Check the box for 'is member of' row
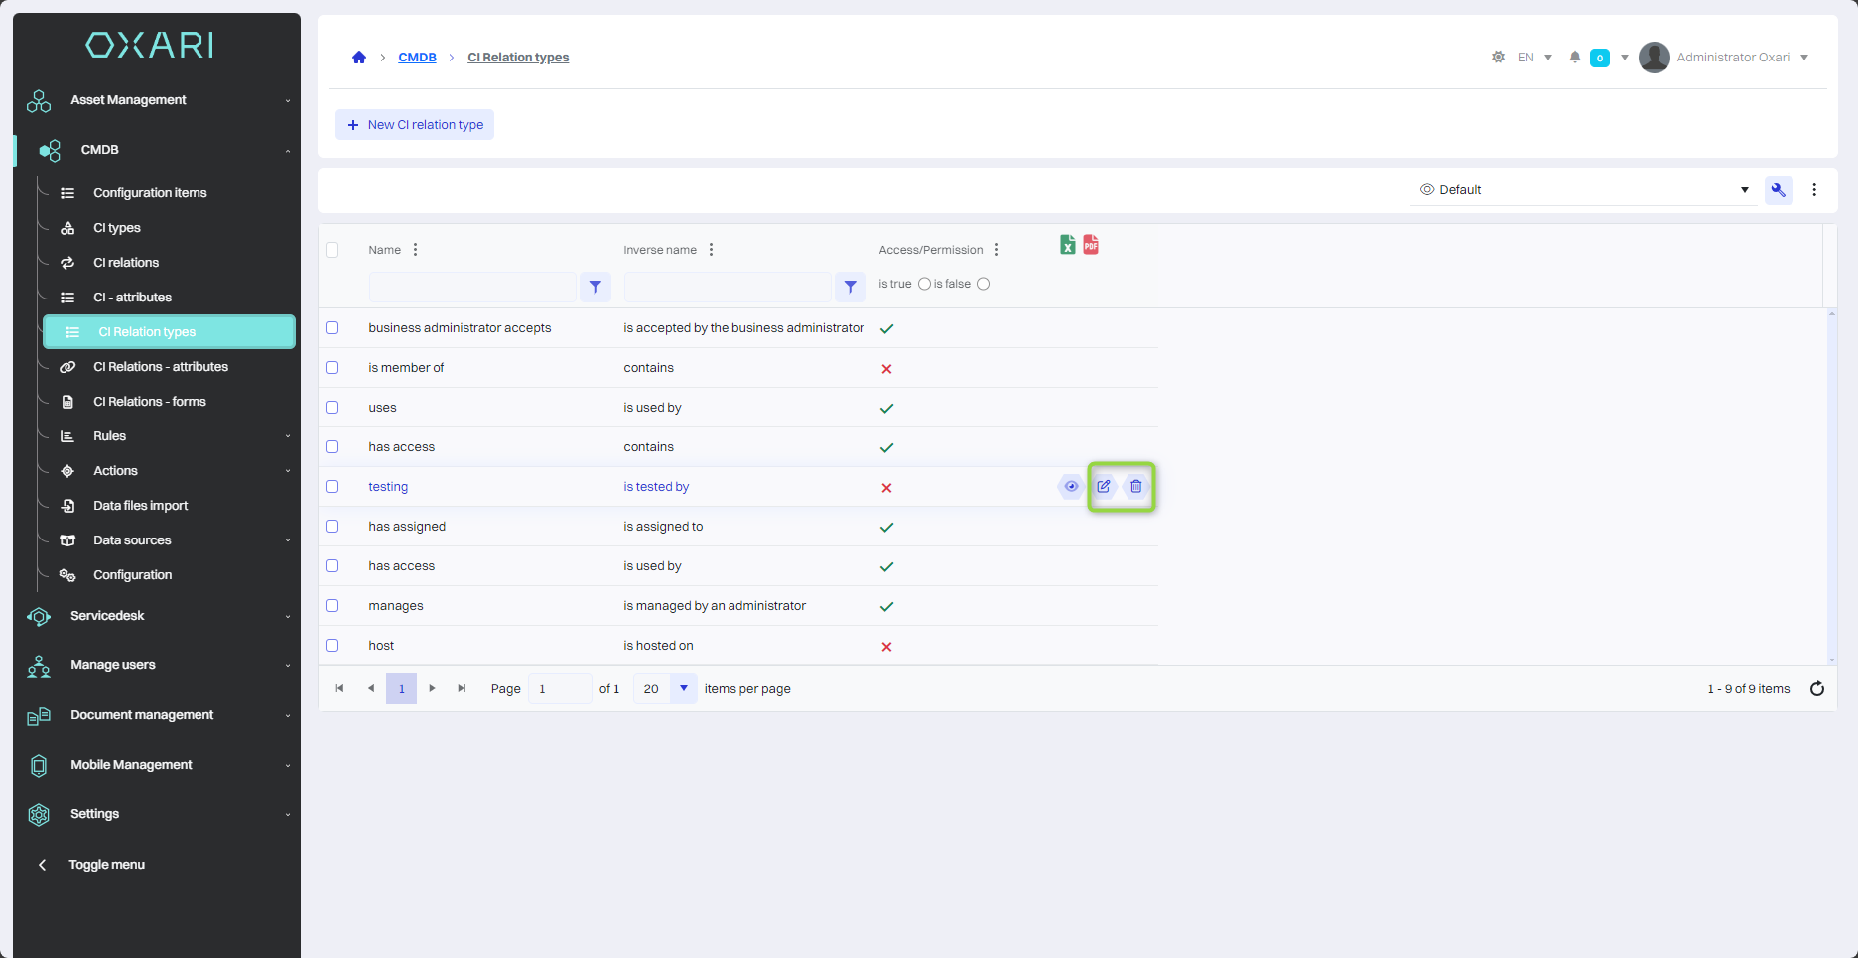 coord(332,368)
